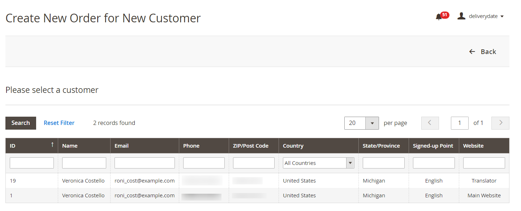Focus the Name filter input

(84, 163)
